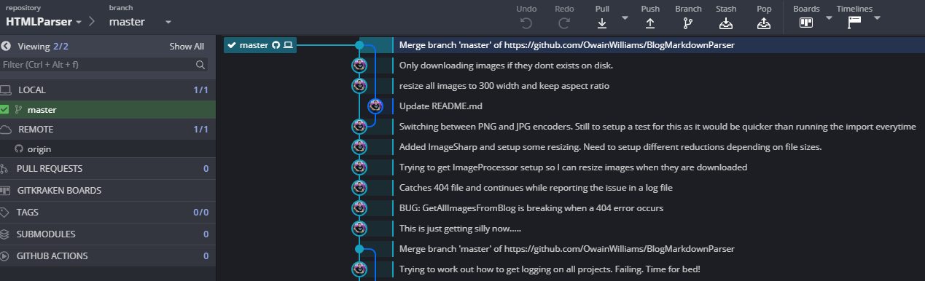Click the filter search magnifier icon
This screenshot has height=281, width=925.
(x=200, y=65)
